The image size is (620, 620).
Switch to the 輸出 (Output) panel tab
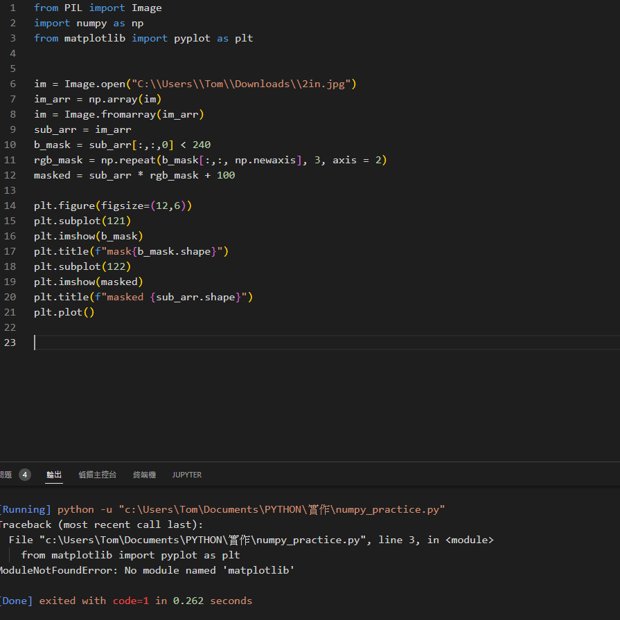click(x=54, y=475)
